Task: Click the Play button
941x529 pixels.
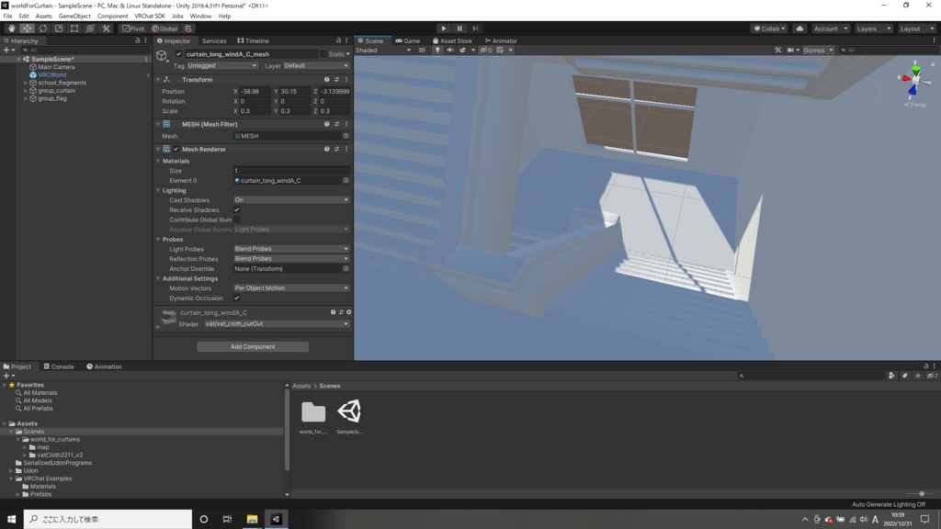Action: click(444, 28)
